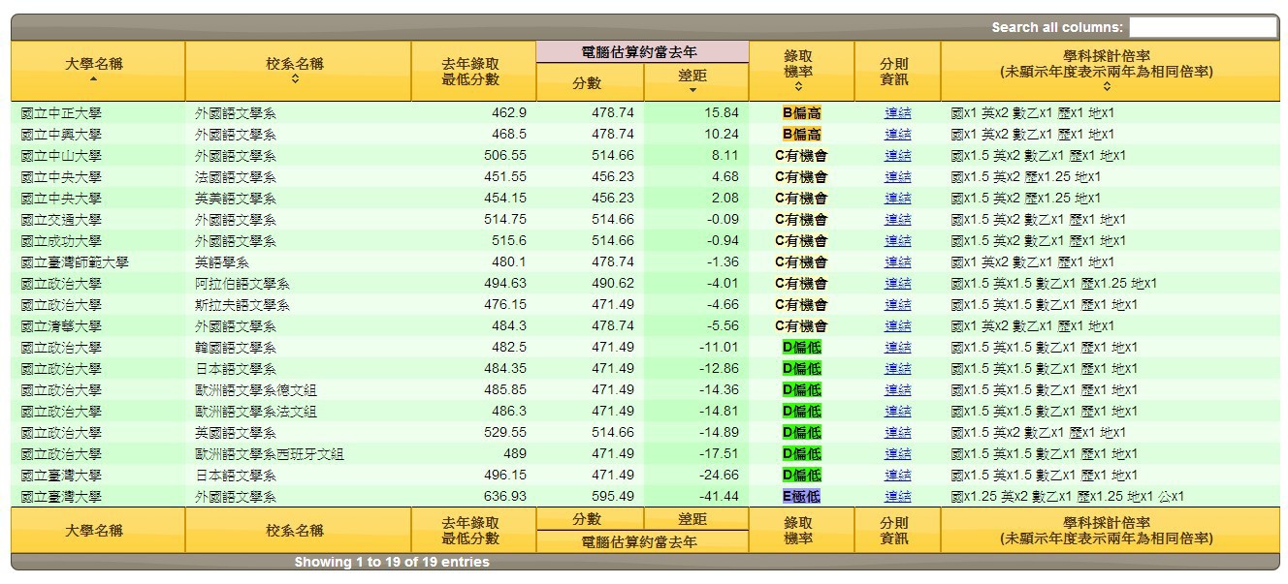
Task: Open 連結 link for 斯拉夫語文學系 row
Action: tap(897, 304)
